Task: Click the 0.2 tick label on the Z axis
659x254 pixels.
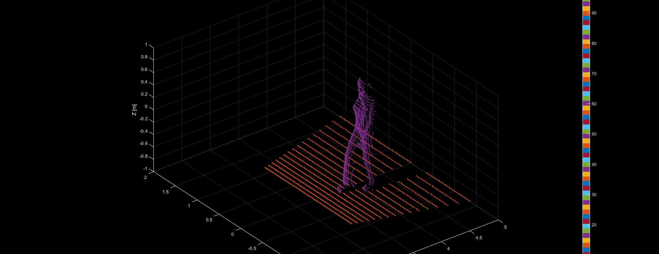Action: (x=144, y=94)
